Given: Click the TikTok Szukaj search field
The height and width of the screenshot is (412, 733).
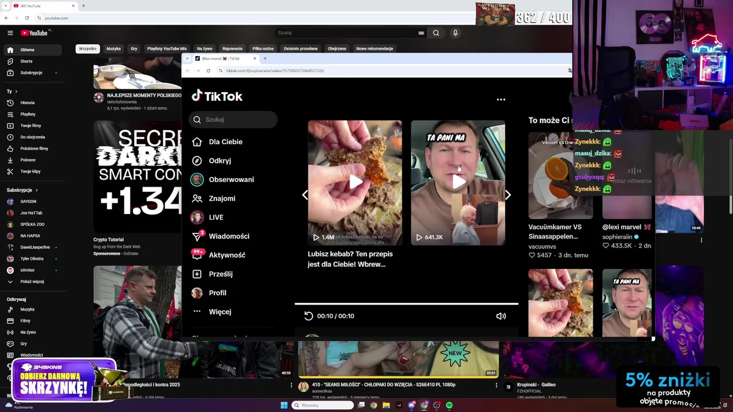Looking at the screenshot, I should (x=233, y=120).
